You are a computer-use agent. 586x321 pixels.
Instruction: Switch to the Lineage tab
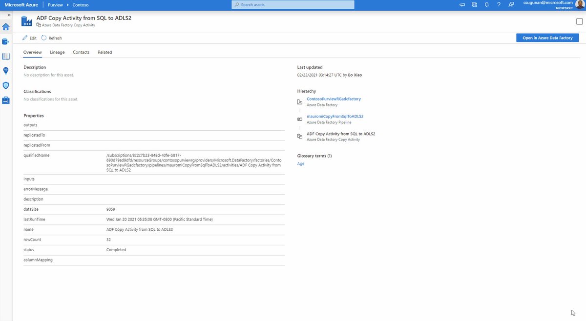tap(57, 52)
